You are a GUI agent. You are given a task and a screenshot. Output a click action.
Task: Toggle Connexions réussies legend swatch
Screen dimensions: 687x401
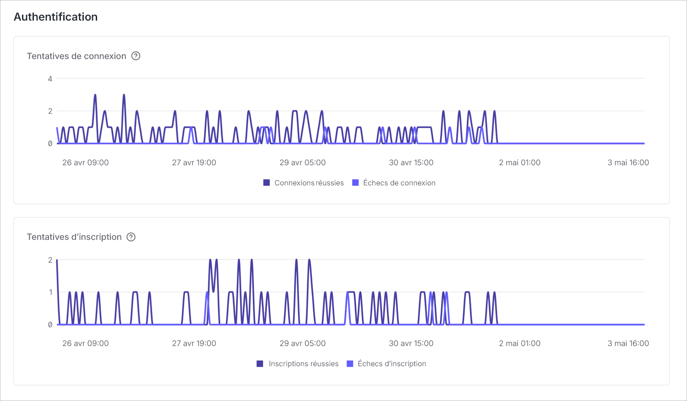267,183
